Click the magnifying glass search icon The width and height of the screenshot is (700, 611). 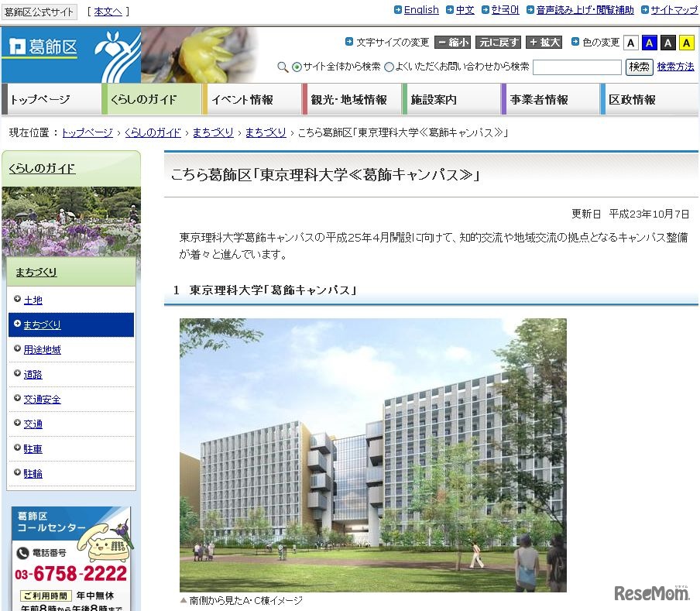285,67
